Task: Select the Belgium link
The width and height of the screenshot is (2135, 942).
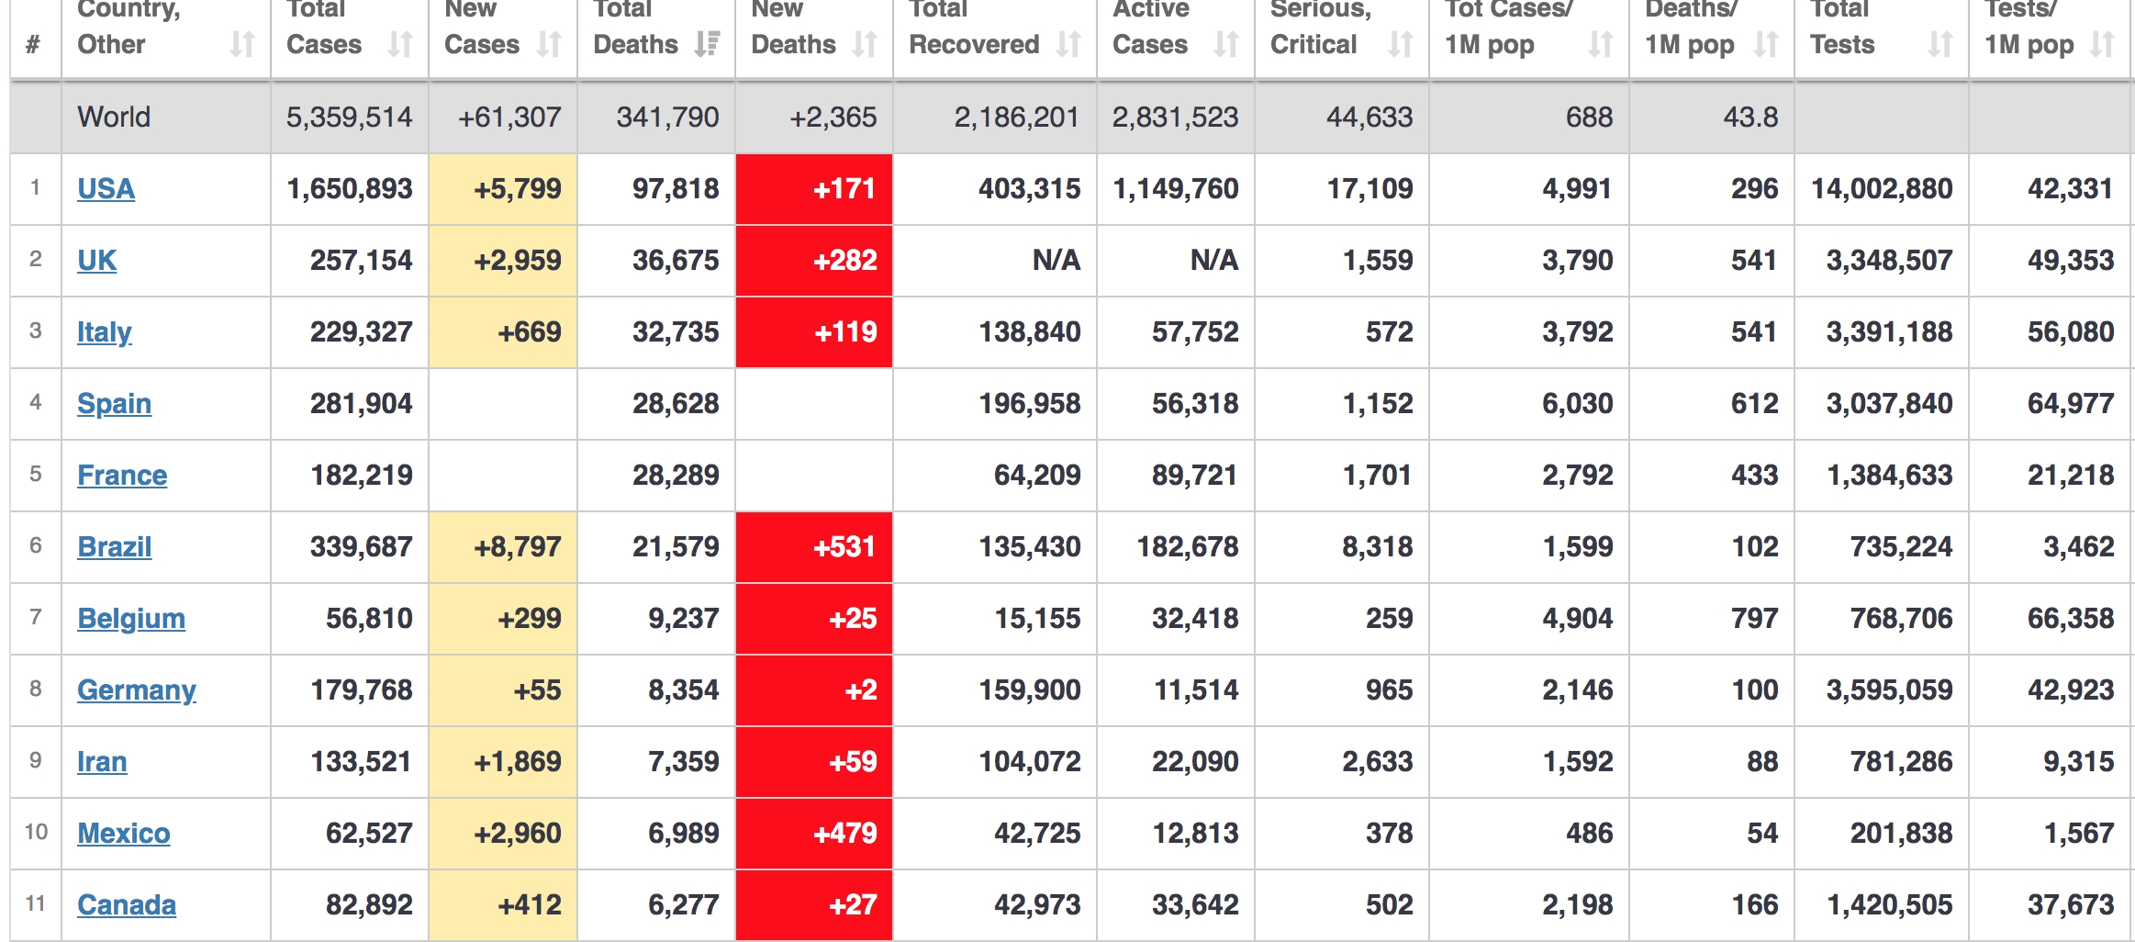Action: pos(130,619)
